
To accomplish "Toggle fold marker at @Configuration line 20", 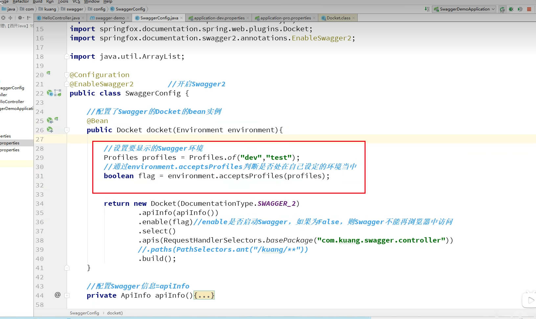I will point(67,75).
